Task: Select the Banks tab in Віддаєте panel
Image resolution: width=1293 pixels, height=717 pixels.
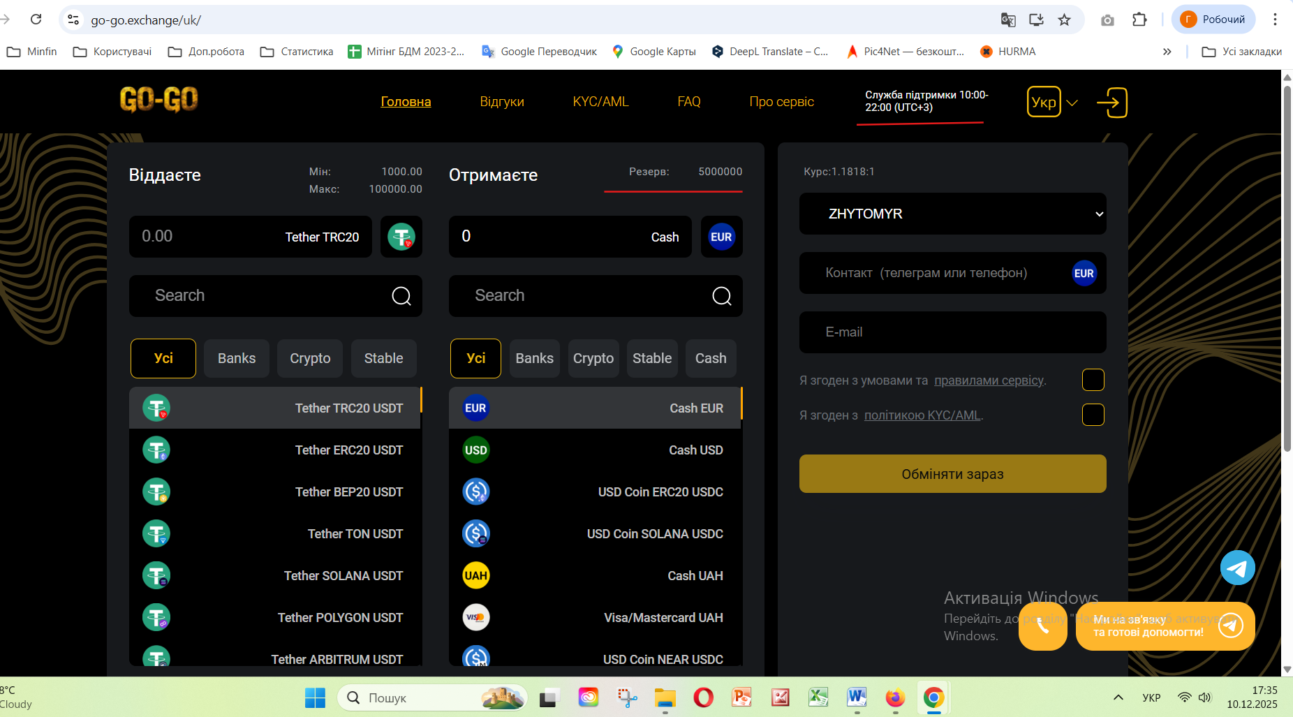Action: pos(237,358)
